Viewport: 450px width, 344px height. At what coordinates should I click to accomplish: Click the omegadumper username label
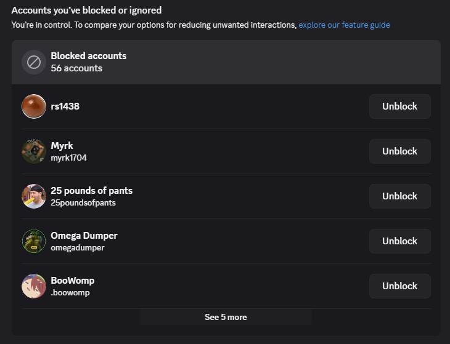78,247
